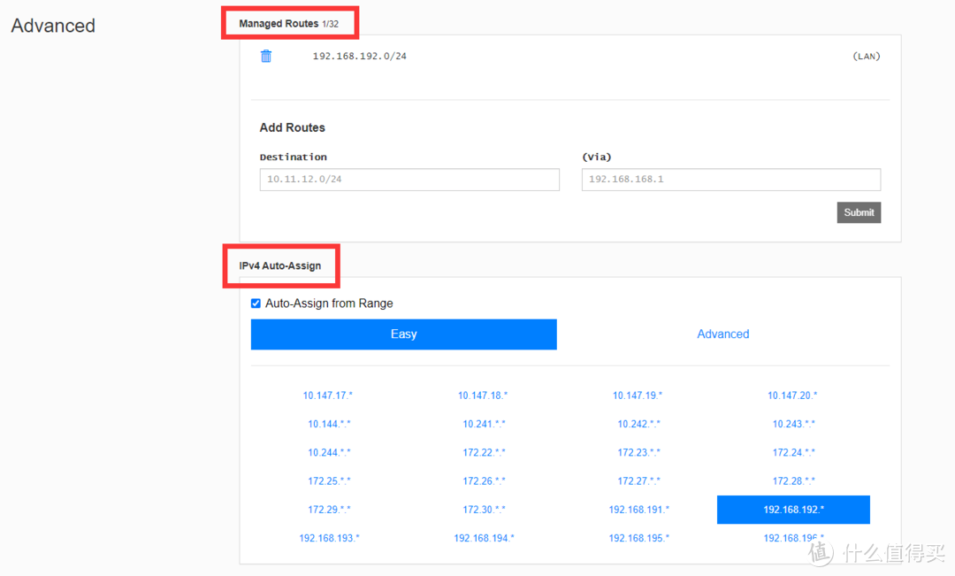Image resolution: width=955 pixels, height=576 pixels.
Task: Select the 172.30.*.* range
Action: (484, 510)
